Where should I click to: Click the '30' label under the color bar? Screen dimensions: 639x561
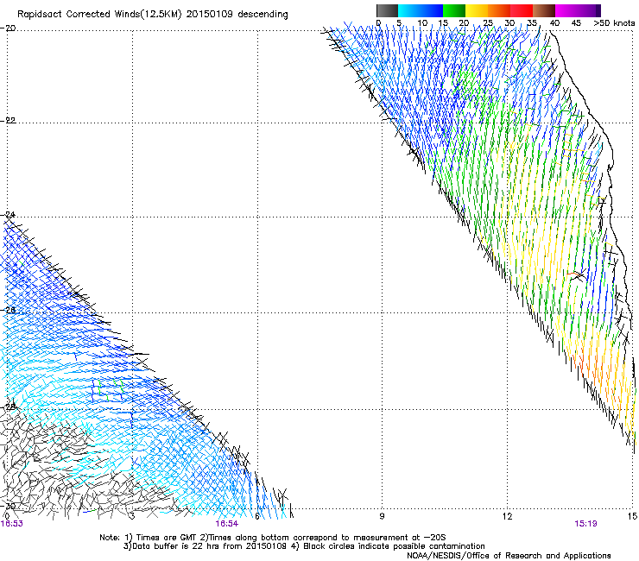509,23
